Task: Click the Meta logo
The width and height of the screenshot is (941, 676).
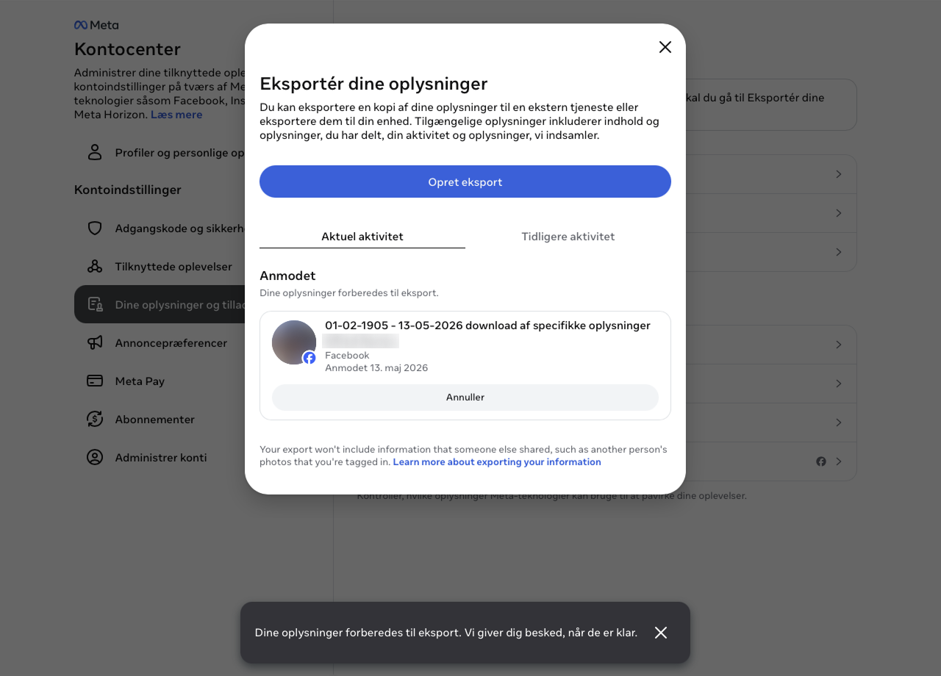Action: point(96,25)
